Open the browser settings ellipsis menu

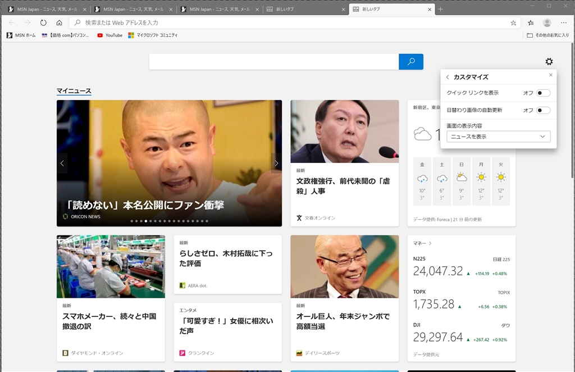[x=563, y=22]
